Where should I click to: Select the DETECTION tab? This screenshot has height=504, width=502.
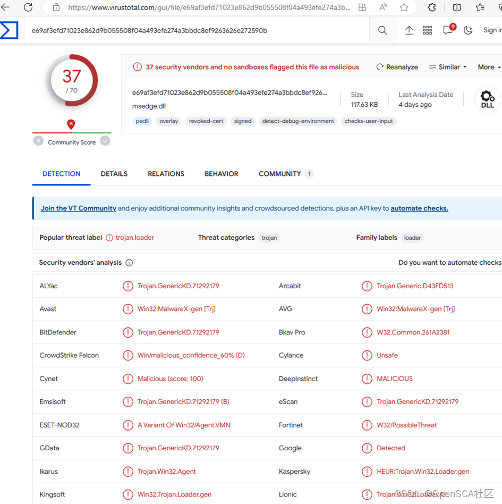pyautogui.click(x=61, y=174)
